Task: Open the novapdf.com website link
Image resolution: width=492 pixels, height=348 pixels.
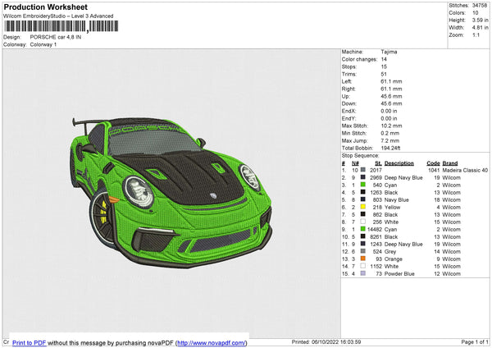Action: pos(212,342)
